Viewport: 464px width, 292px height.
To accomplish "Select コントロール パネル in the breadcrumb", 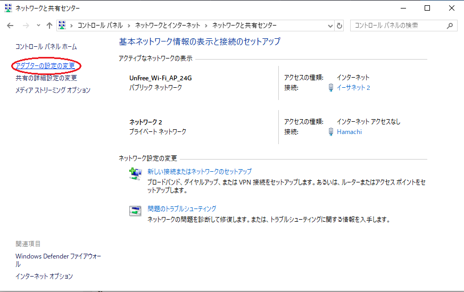I will (100, 26).
